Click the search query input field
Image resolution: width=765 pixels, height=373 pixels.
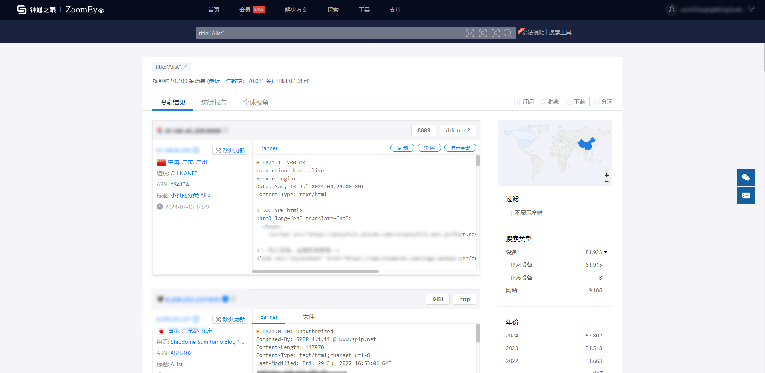click(330, 33)
